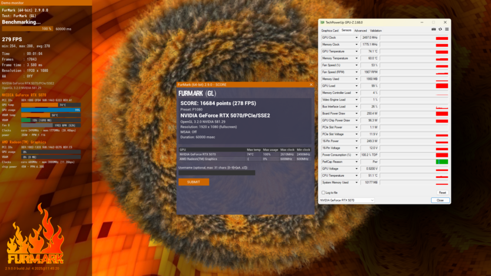Image resolution: width=491 pixels, height=276 pixels.
Task: Close GPU-Z using title bar X
Action: [x=445, y=22]
